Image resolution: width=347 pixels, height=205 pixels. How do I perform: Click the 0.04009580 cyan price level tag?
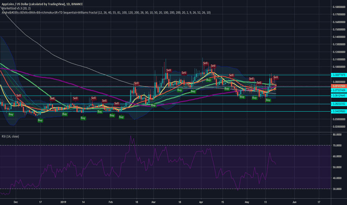coord(338,111)
